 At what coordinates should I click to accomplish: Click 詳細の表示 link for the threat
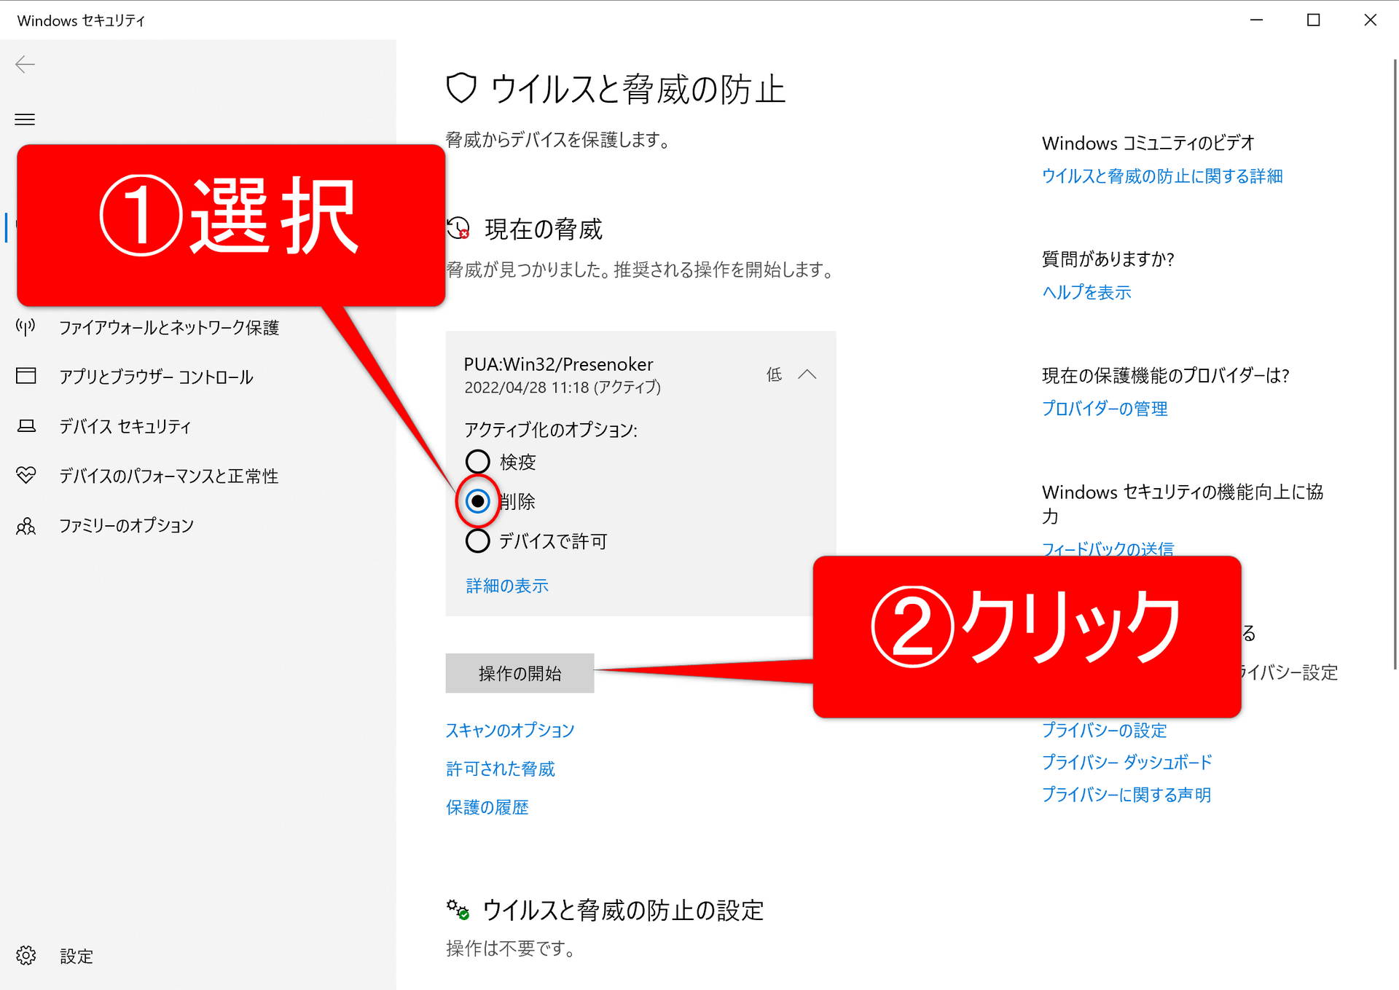click(x=507, y=586)
